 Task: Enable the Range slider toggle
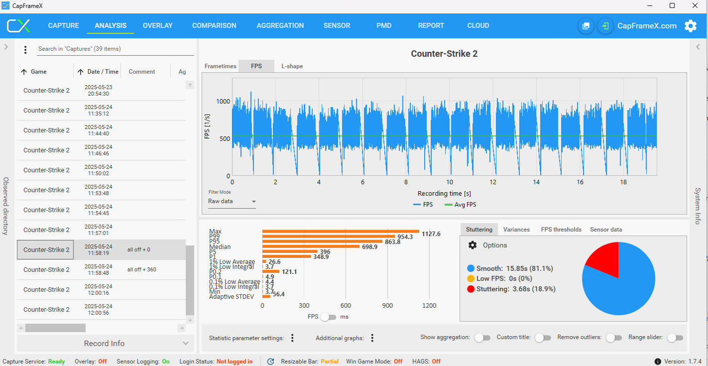point(675,338)
